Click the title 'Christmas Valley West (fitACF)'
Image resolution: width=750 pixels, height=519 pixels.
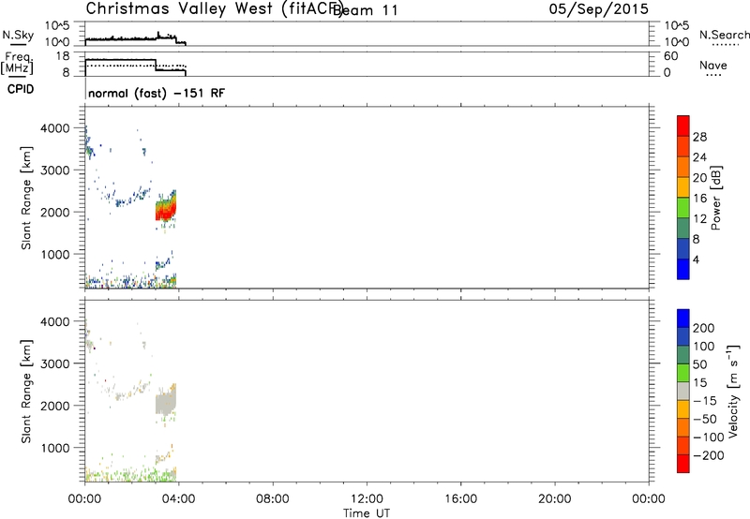(x=215, y=9)
